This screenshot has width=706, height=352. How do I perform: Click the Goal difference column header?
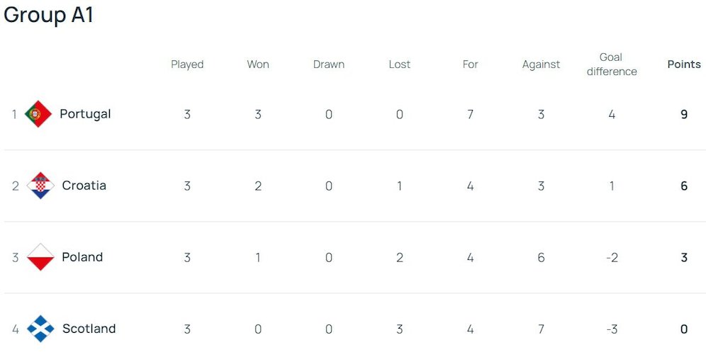point(612,64)
